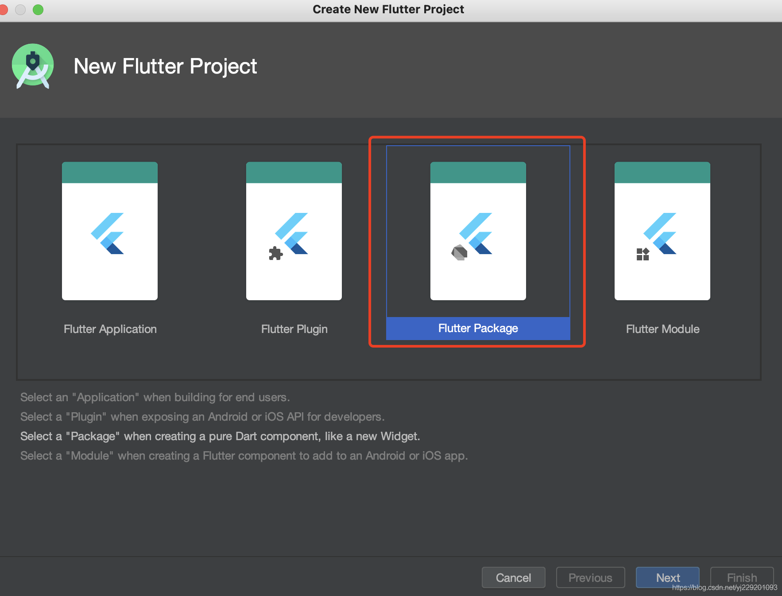The width and height of the screenshot is (782, 596).
Task: Click the Finish button
Action: pos(742,577)
